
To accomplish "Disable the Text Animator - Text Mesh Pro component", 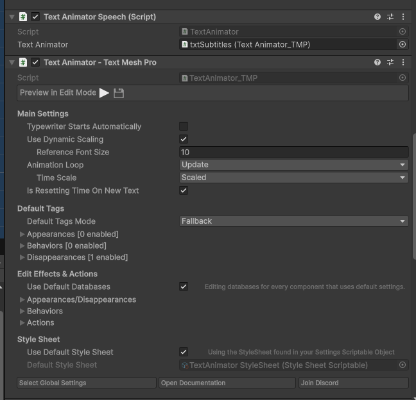I will tap(35, 63).
